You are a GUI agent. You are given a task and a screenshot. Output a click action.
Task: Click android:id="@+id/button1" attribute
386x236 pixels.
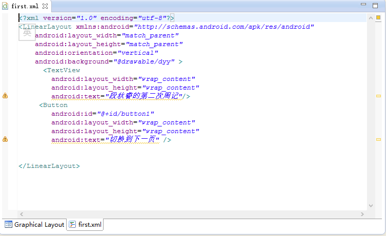pyautogui.click(x=103, y=114)
